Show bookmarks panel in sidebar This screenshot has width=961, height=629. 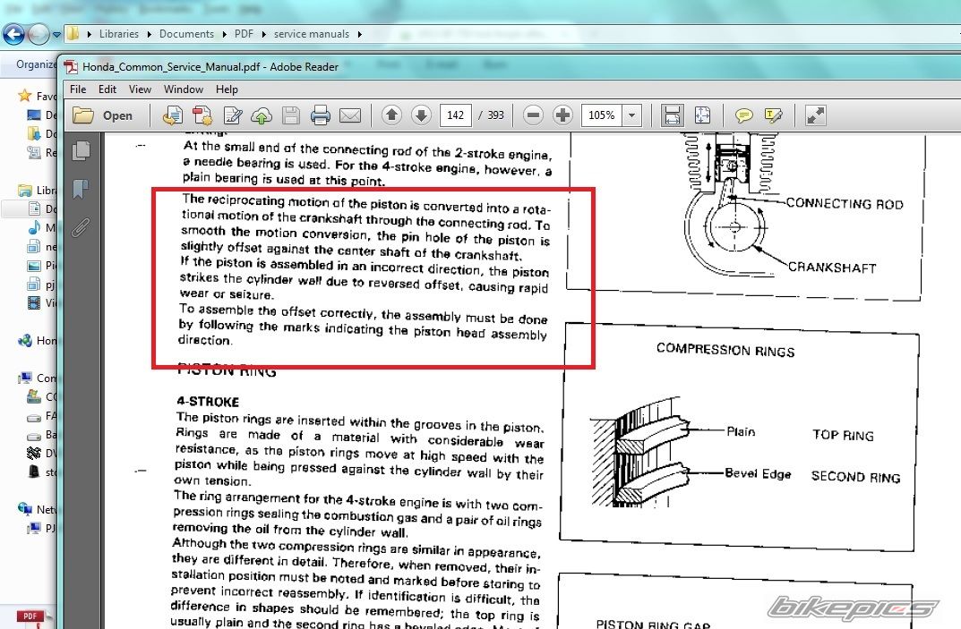81,189
